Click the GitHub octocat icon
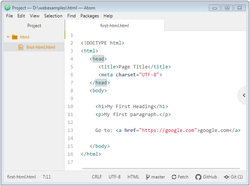The height and width of the screenshot is (186, 250). pyautogui.click(x=198, y=177)
